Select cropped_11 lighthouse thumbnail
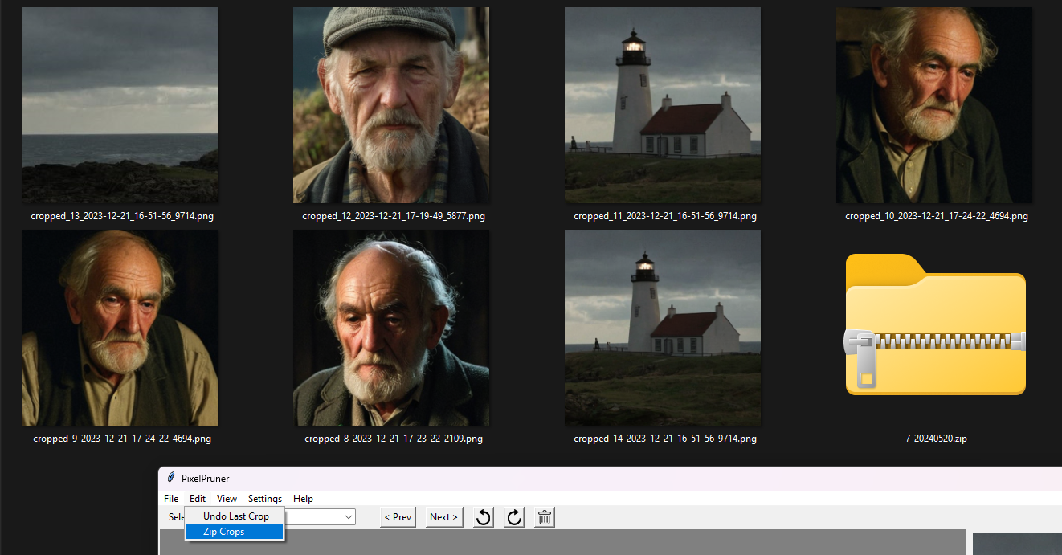 coord(663,105)
